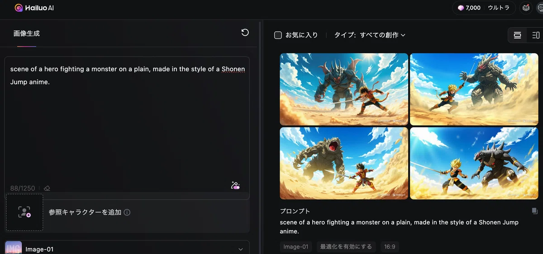Screen dimensions: 543x254
Task: Open the top-left generated image with blue monster
Action: (344, 89)
